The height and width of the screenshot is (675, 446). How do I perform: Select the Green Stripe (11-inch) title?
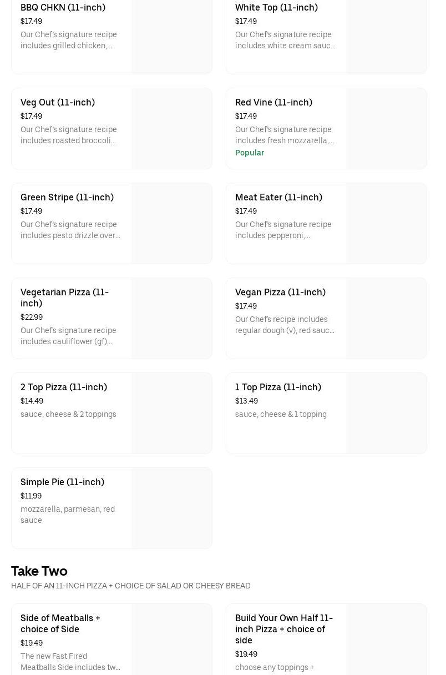(67, 197)
